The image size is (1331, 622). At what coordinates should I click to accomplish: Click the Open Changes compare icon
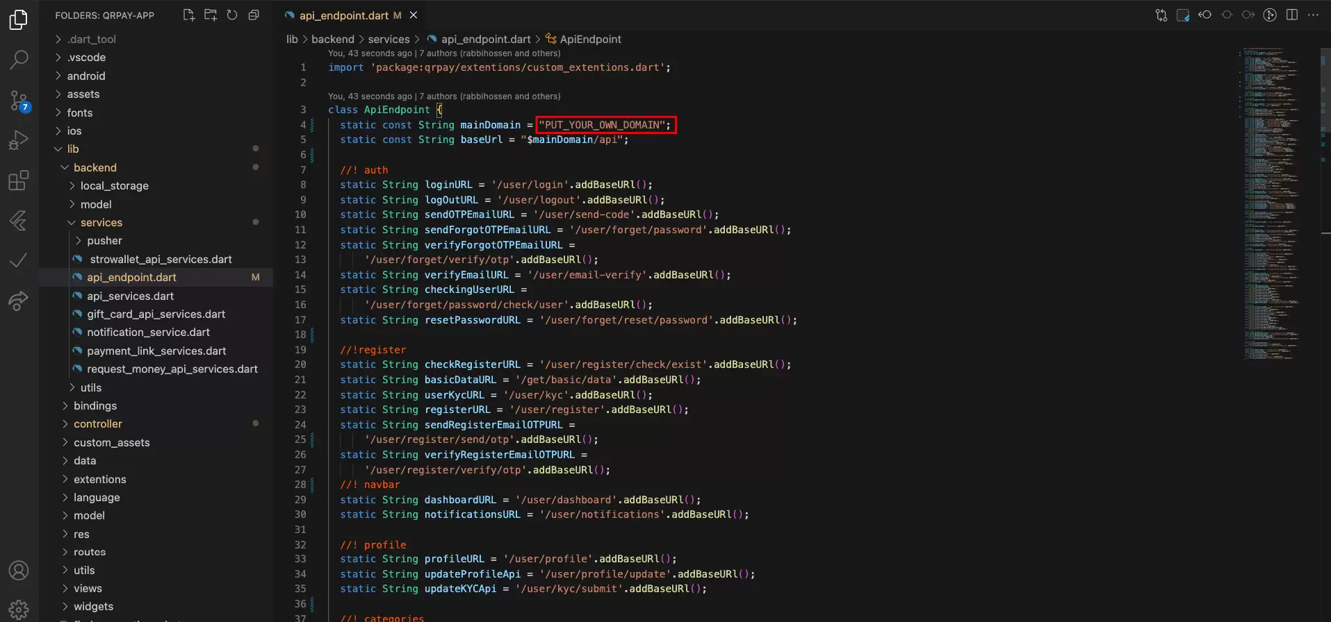[1161, 15]
